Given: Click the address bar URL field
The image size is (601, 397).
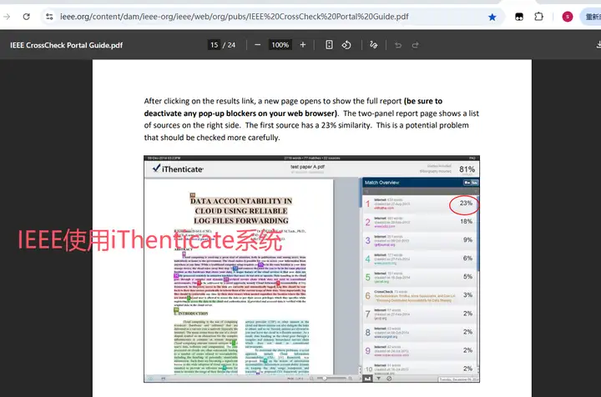Looking at the screenshot, I should point(235,17).
